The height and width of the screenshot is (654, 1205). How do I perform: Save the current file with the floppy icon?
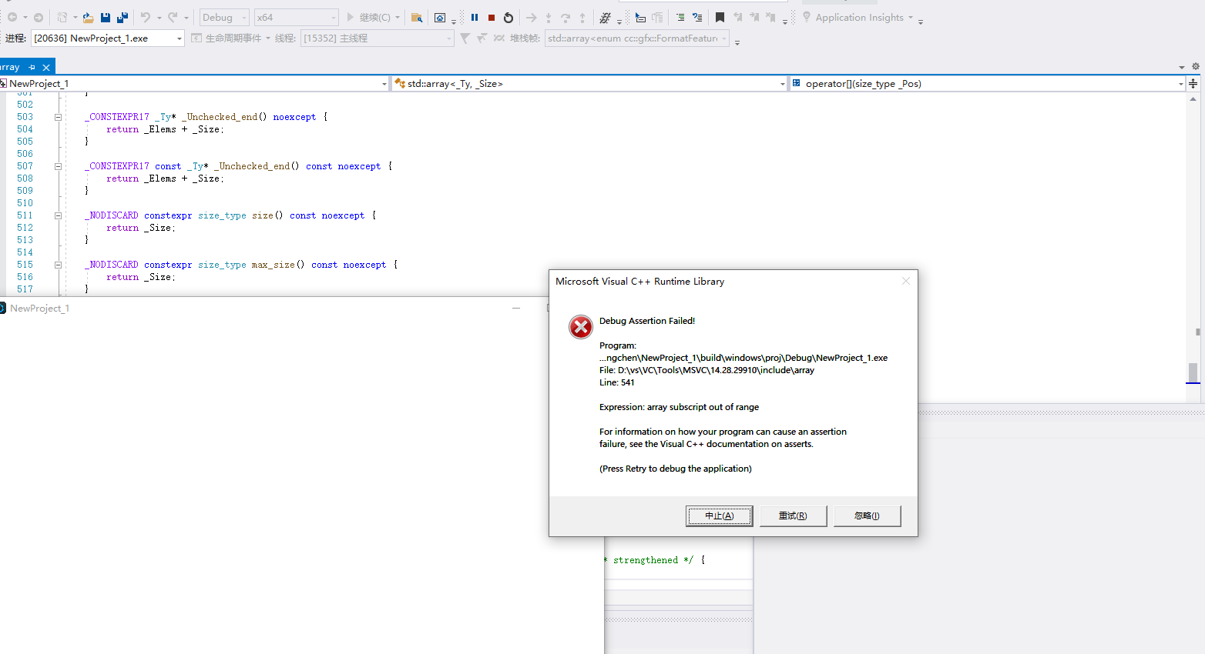pos(106,18)
